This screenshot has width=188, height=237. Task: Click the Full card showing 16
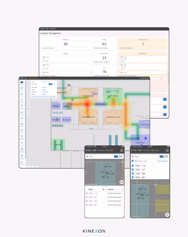104,71
